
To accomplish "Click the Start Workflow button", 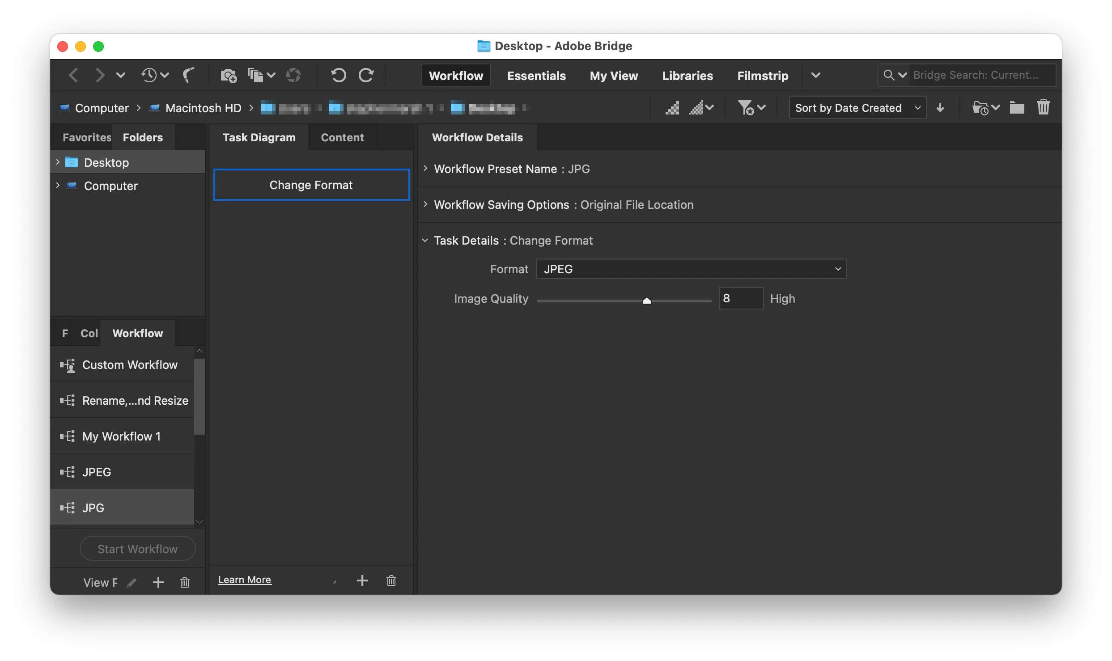I will (137, 549).
